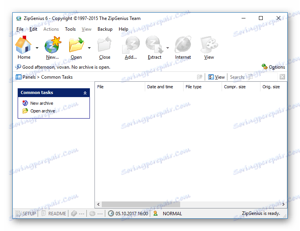Open the Help menu
The width and height of the screenshot is (300, 231).
pyautogui.click(x=123, y=29)
